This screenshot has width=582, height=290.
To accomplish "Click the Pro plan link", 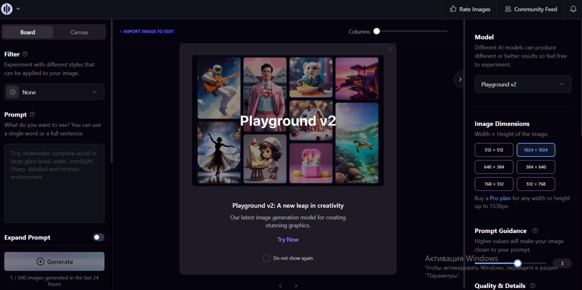I will tap(500, 198).
